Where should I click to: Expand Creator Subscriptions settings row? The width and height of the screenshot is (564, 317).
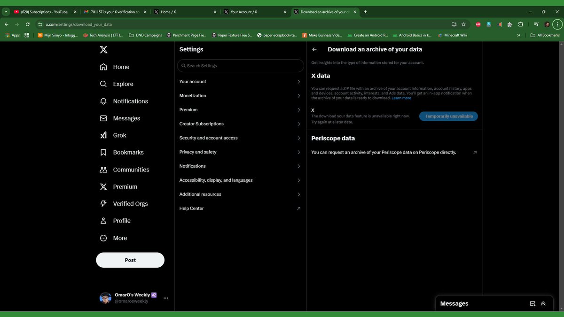(240, 124)
